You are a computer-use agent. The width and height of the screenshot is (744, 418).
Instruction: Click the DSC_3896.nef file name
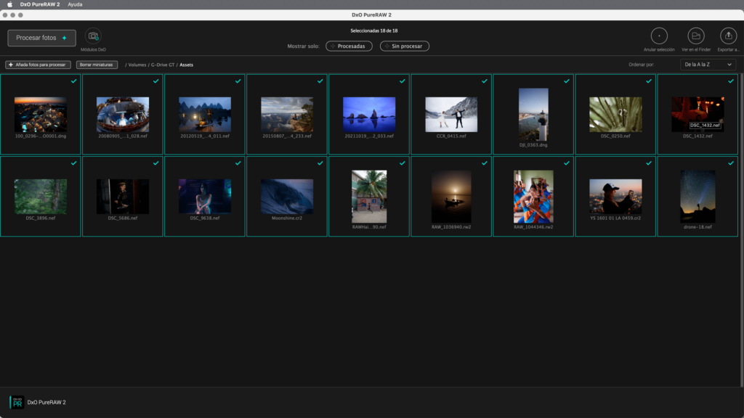(41, 218)
